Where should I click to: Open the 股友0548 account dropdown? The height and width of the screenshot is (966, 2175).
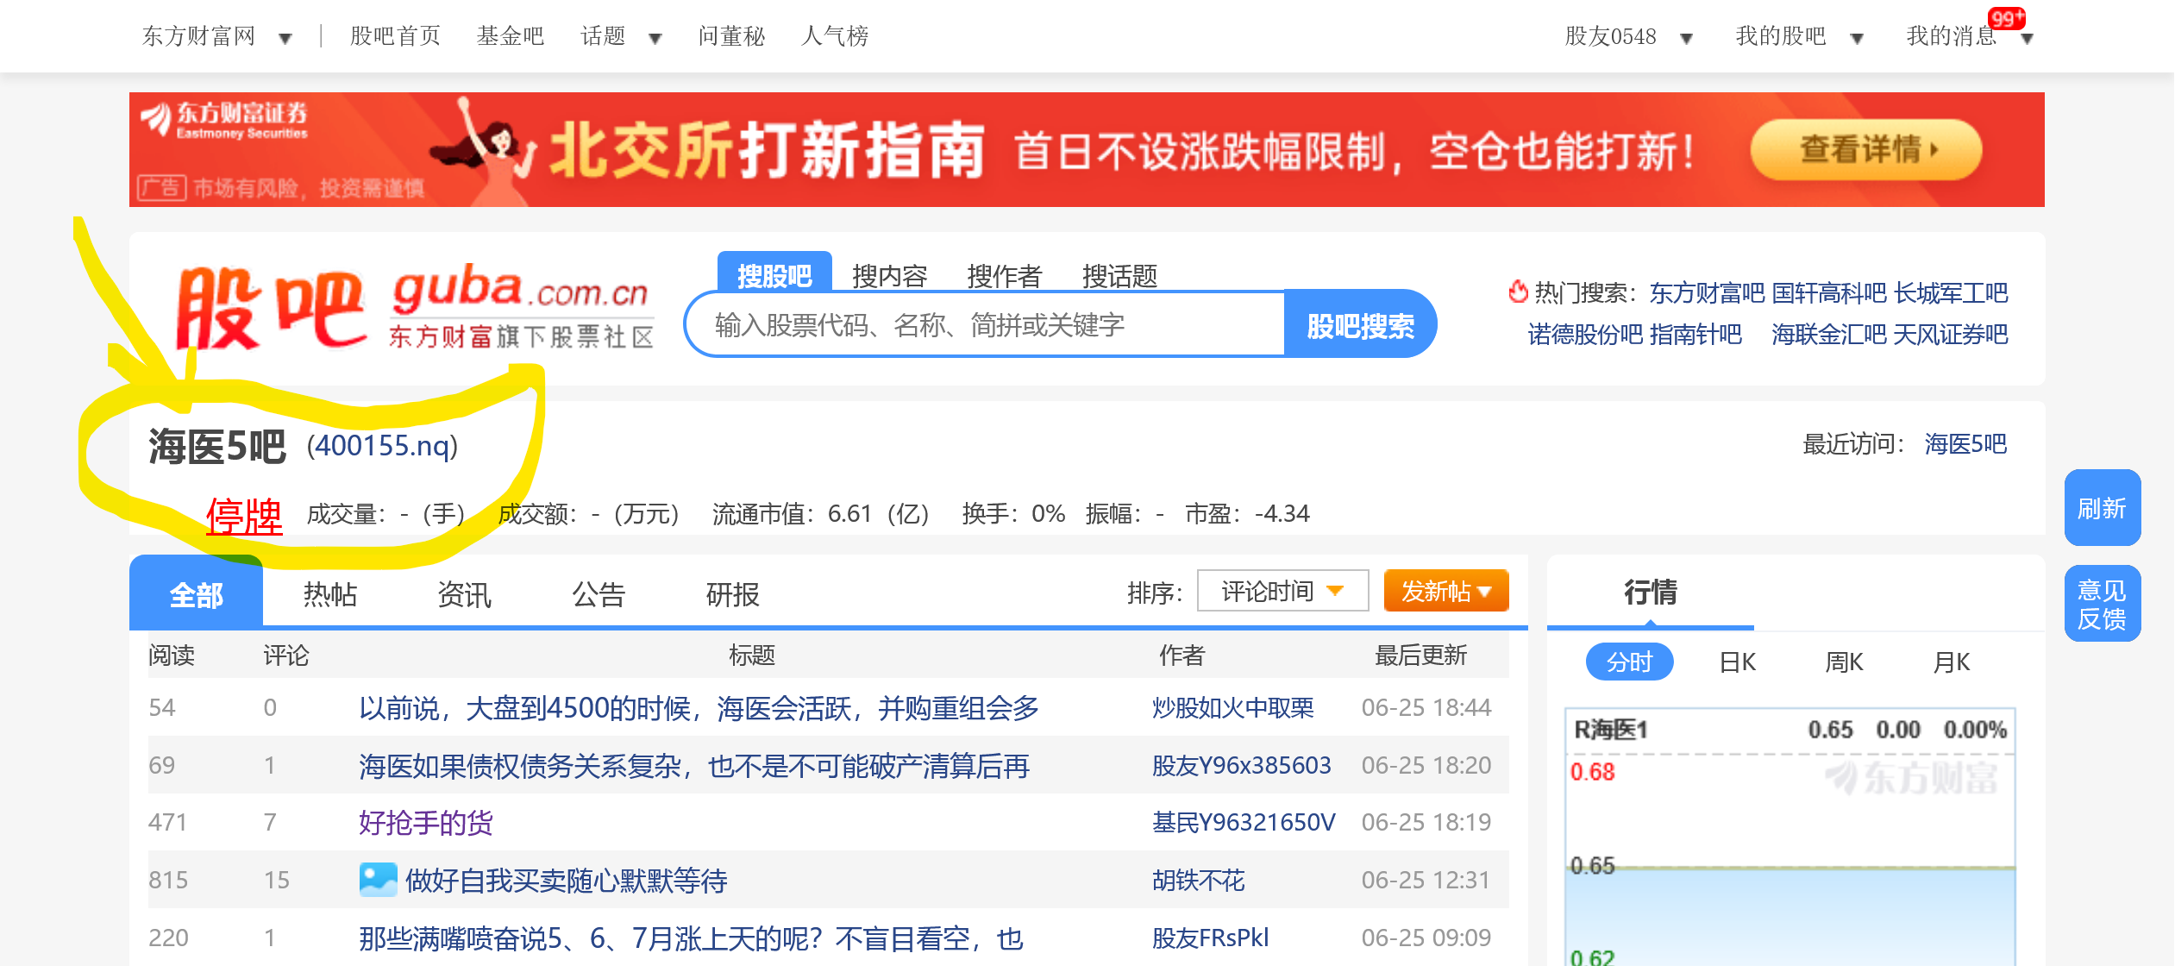click(x=1687, y=38)
